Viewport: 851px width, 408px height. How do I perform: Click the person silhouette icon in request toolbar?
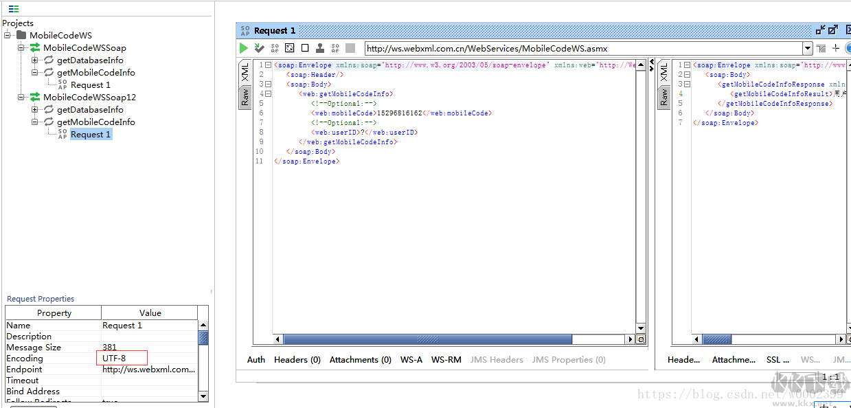click(x=320, y=48)
